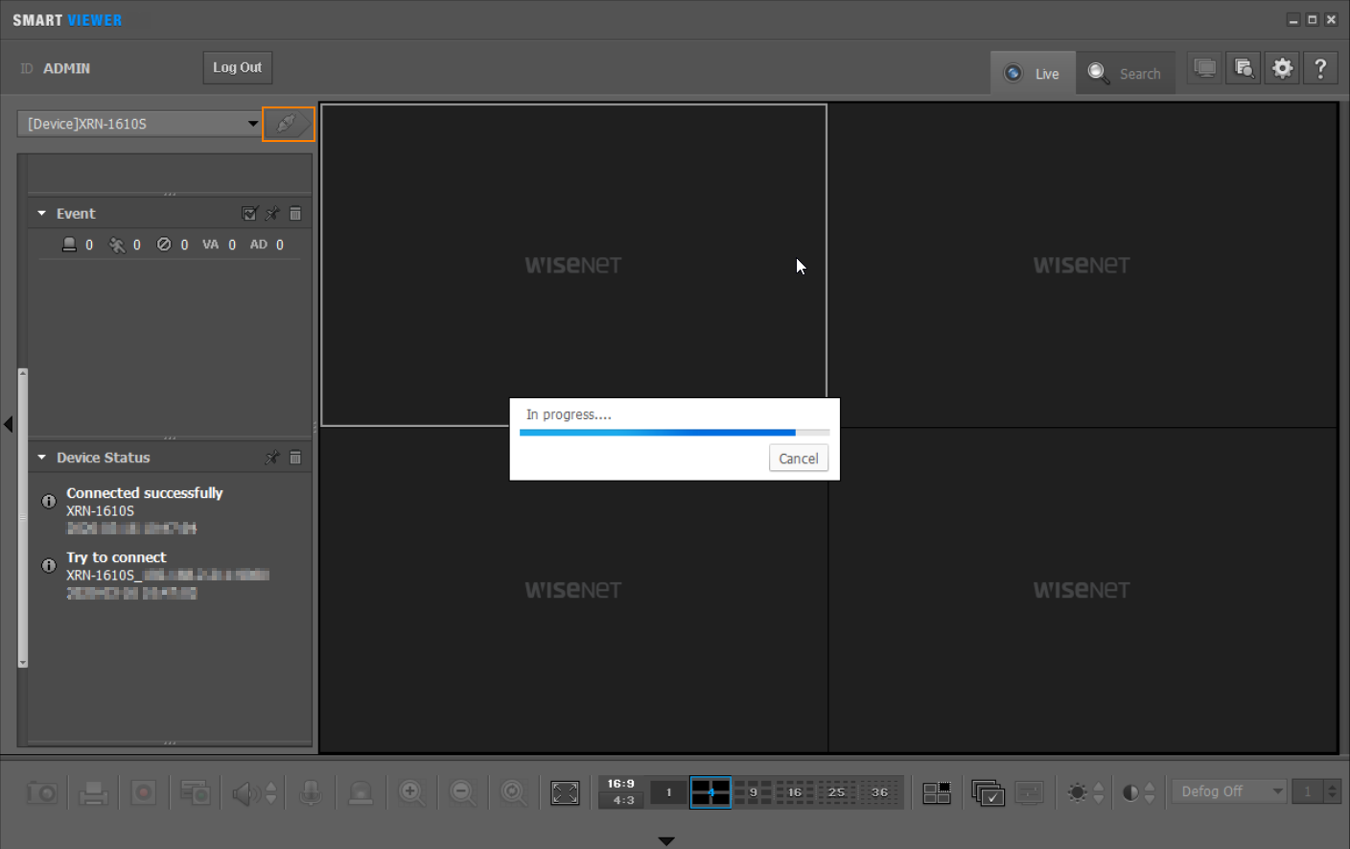Clear Device Status list with trash icon
Image resolution: width=1350 pixels, height=849 pixels.
pos(295,458)
